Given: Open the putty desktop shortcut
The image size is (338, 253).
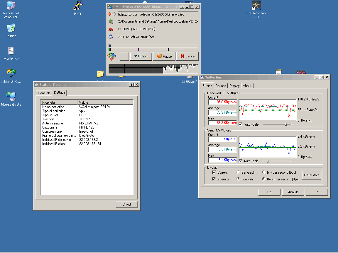Looking at the screenshot, I should [78, 6].
